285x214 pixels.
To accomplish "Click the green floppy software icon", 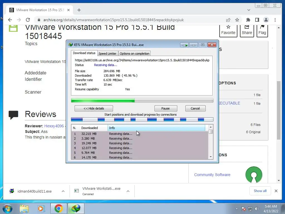I will [13, 28].
